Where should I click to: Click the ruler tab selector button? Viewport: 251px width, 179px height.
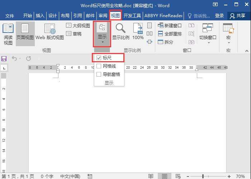tap(4, 68)
